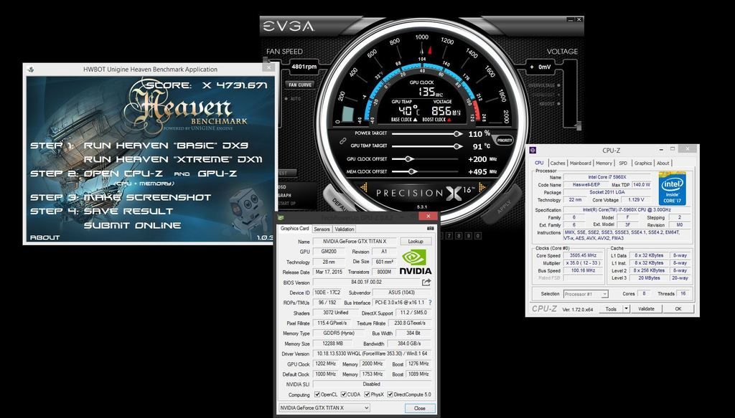Viewport: 735px width, 418px height.
Task: Select the Graphics Card tab in GPU-Z
Action: [294, 229]
